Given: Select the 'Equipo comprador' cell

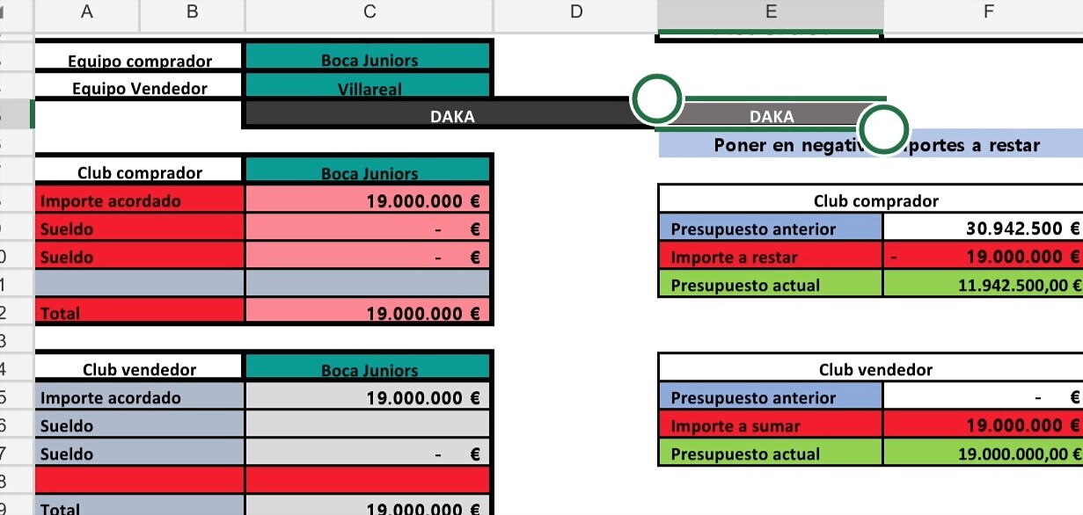Looking at the screenshot, I should pos(140,58).
